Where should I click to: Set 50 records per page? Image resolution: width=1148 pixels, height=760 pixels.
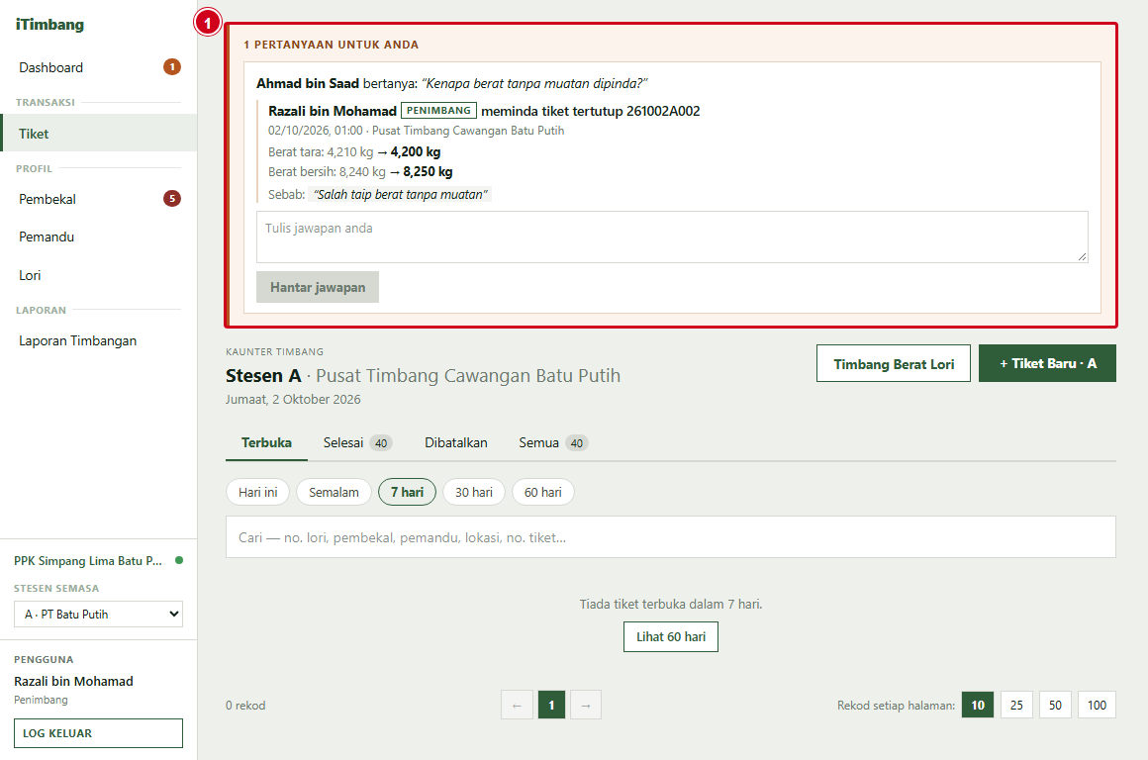coord(1055,706)
